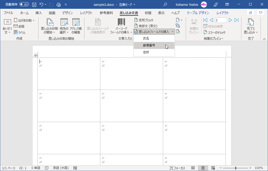
Task: Go to the previous record
Action: 211,20
